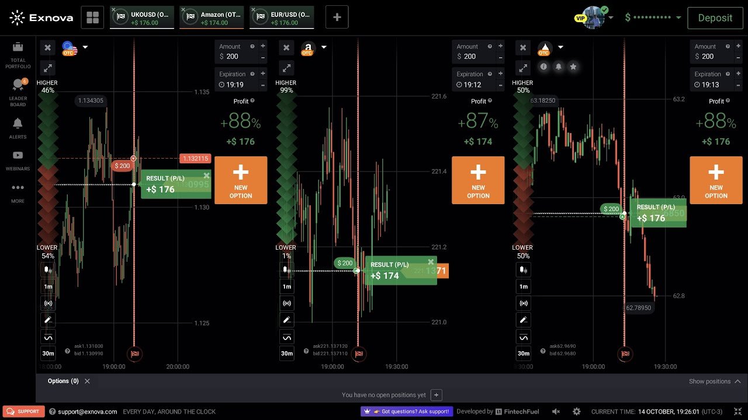Toggle the bell alert on third chart
This screenshot has width=748, height=420.
click(x=559, y=66)
